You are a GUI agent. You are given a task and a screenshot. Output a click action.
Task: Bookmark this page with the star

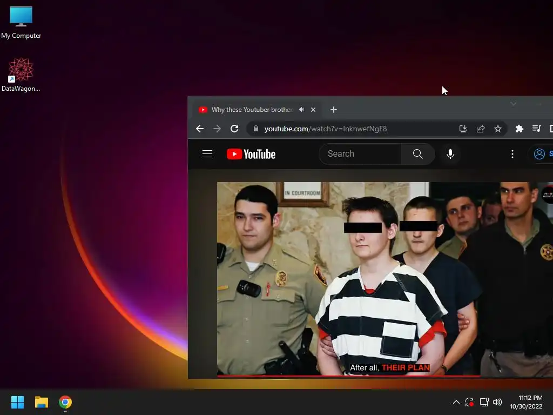[497, 129]
